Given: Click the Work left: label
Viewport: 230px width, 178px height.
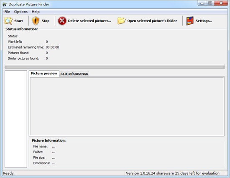Looking at the screenshot, I should 15,42.
